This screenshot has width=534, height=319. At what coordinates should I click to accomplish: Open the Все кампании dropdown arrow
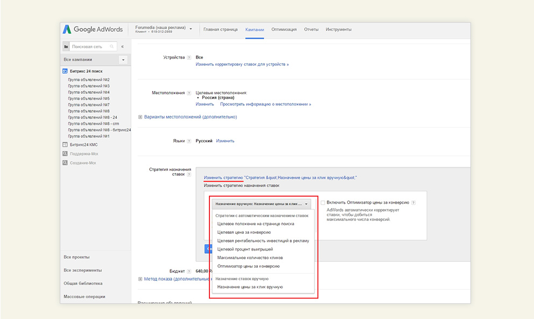123,60
